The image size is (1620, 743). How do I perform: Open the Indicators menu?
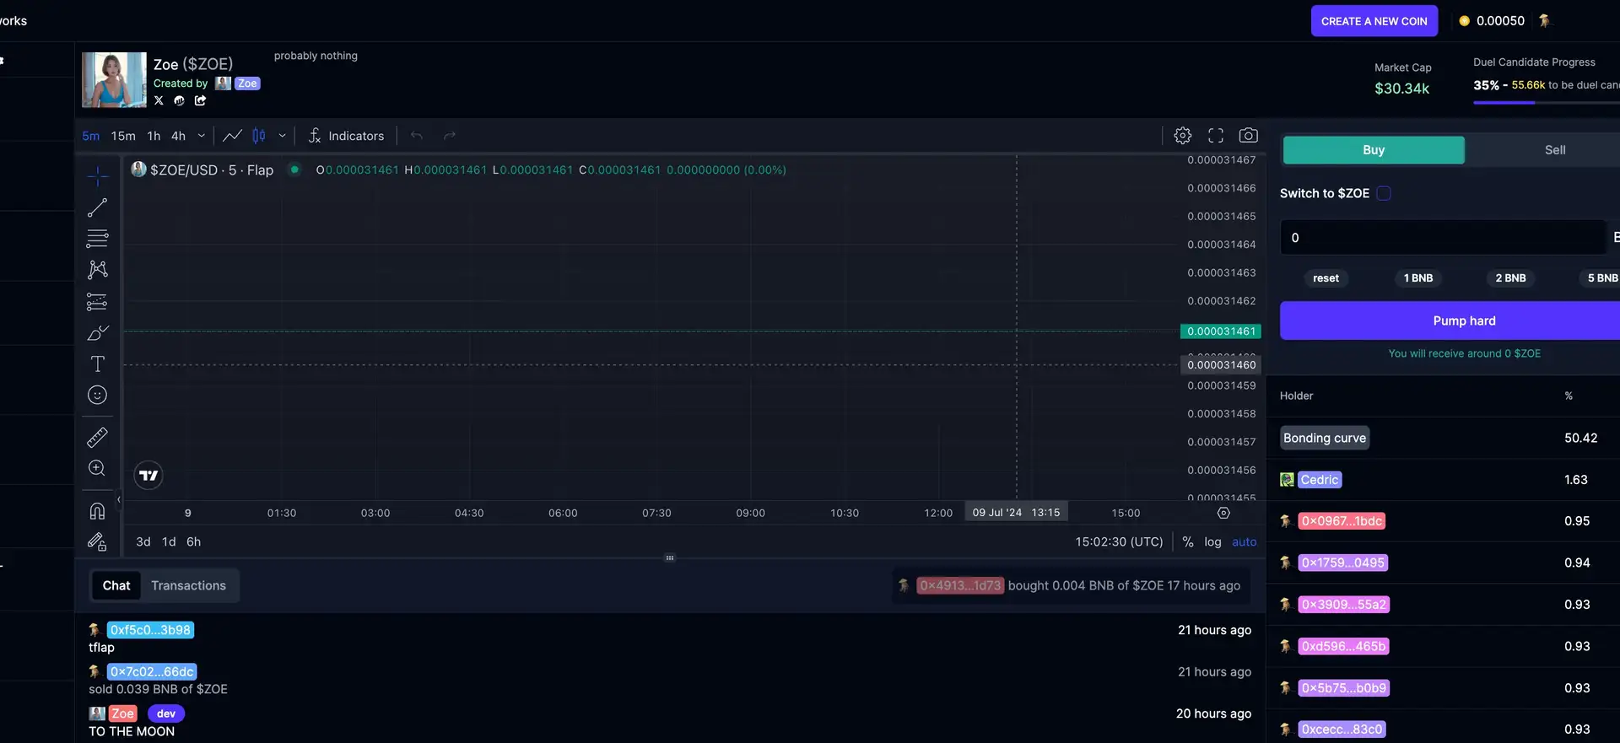point(346,136)
